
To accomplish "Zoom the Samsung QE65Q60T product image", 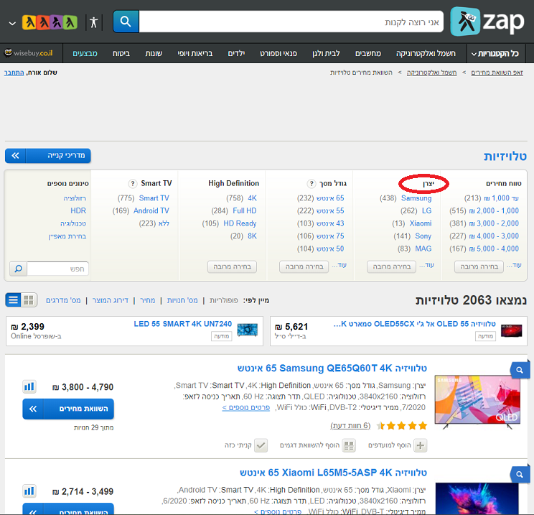I will (519, 370).
